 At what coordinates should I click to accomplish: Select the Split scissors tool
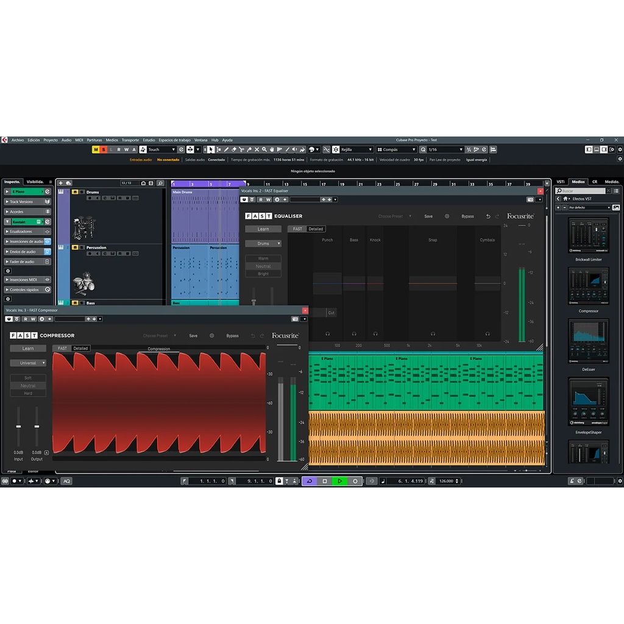pos(241,150)
